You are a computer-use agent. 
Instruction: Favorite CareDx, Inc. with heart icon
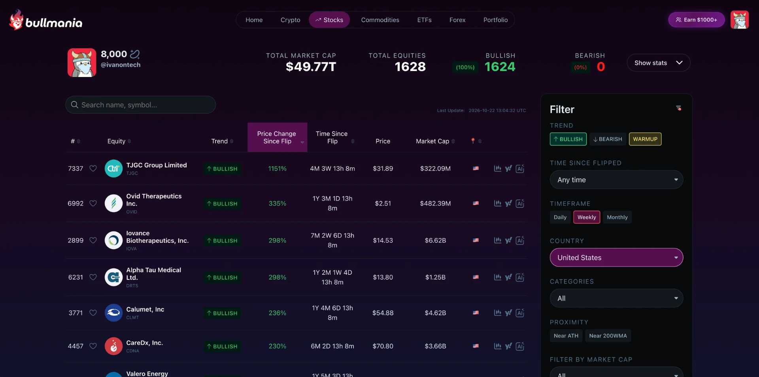(93, 346)
